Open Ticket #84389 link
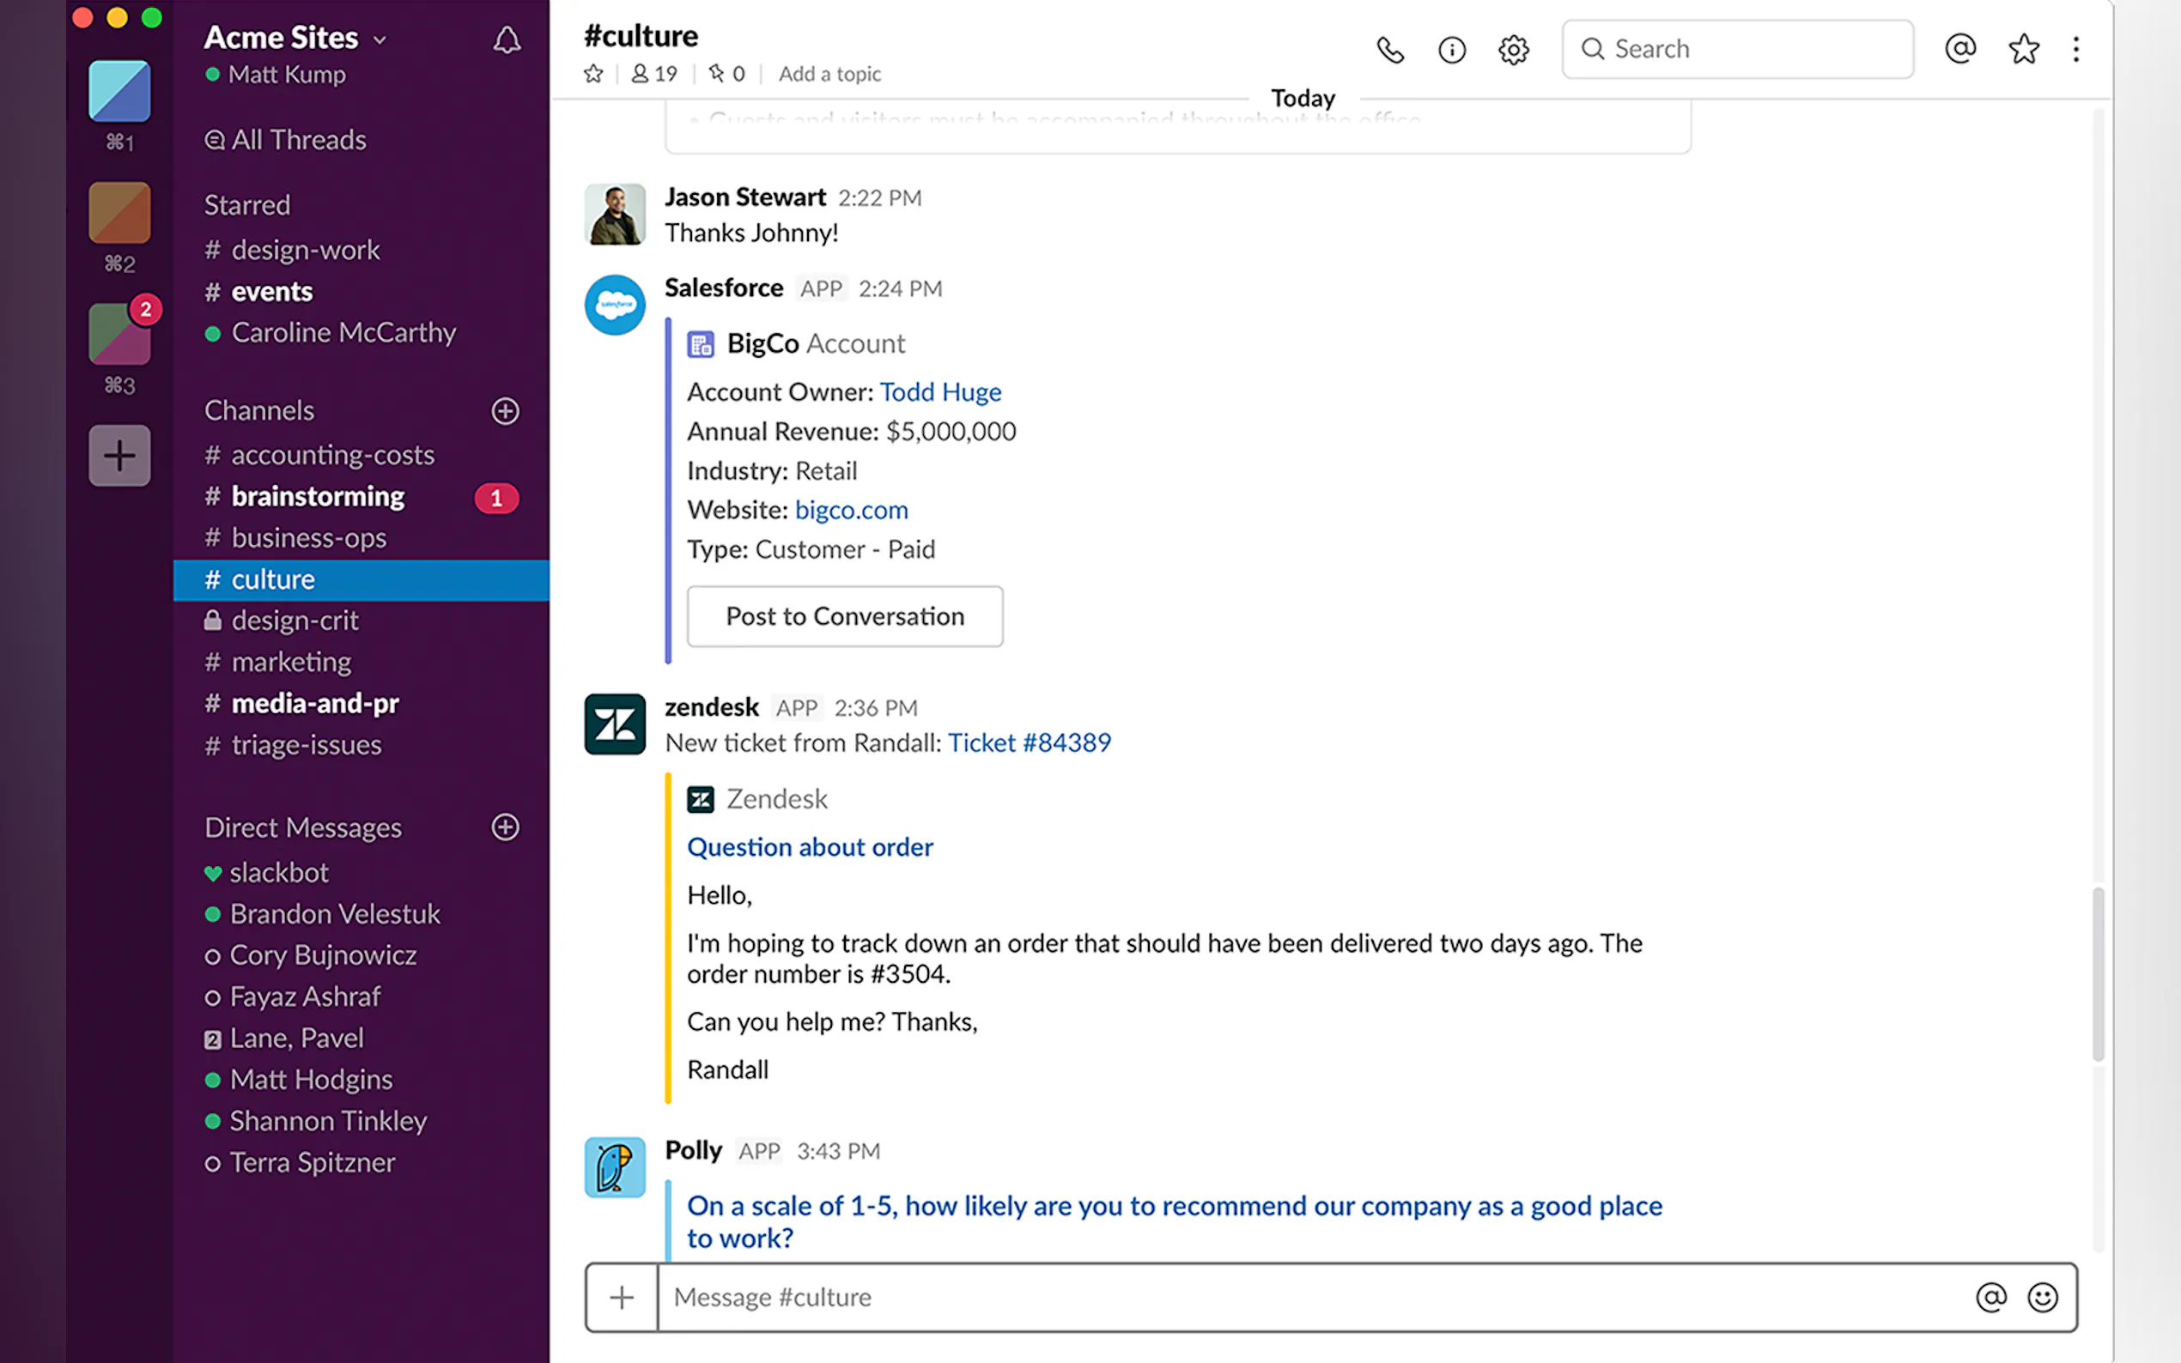Viewport: 2181px width, 1363px height. [1029, 742]
